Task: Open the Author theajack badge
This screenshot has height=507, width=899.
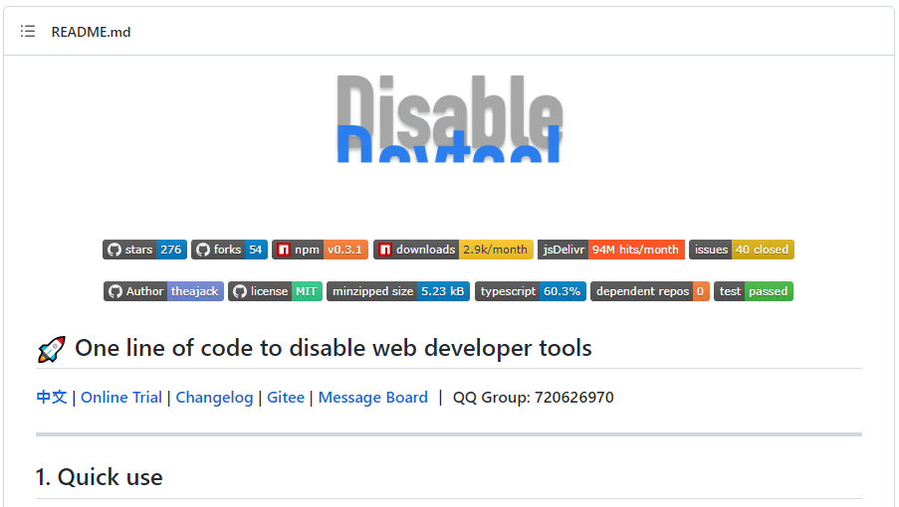Action: tap(163, 291)
